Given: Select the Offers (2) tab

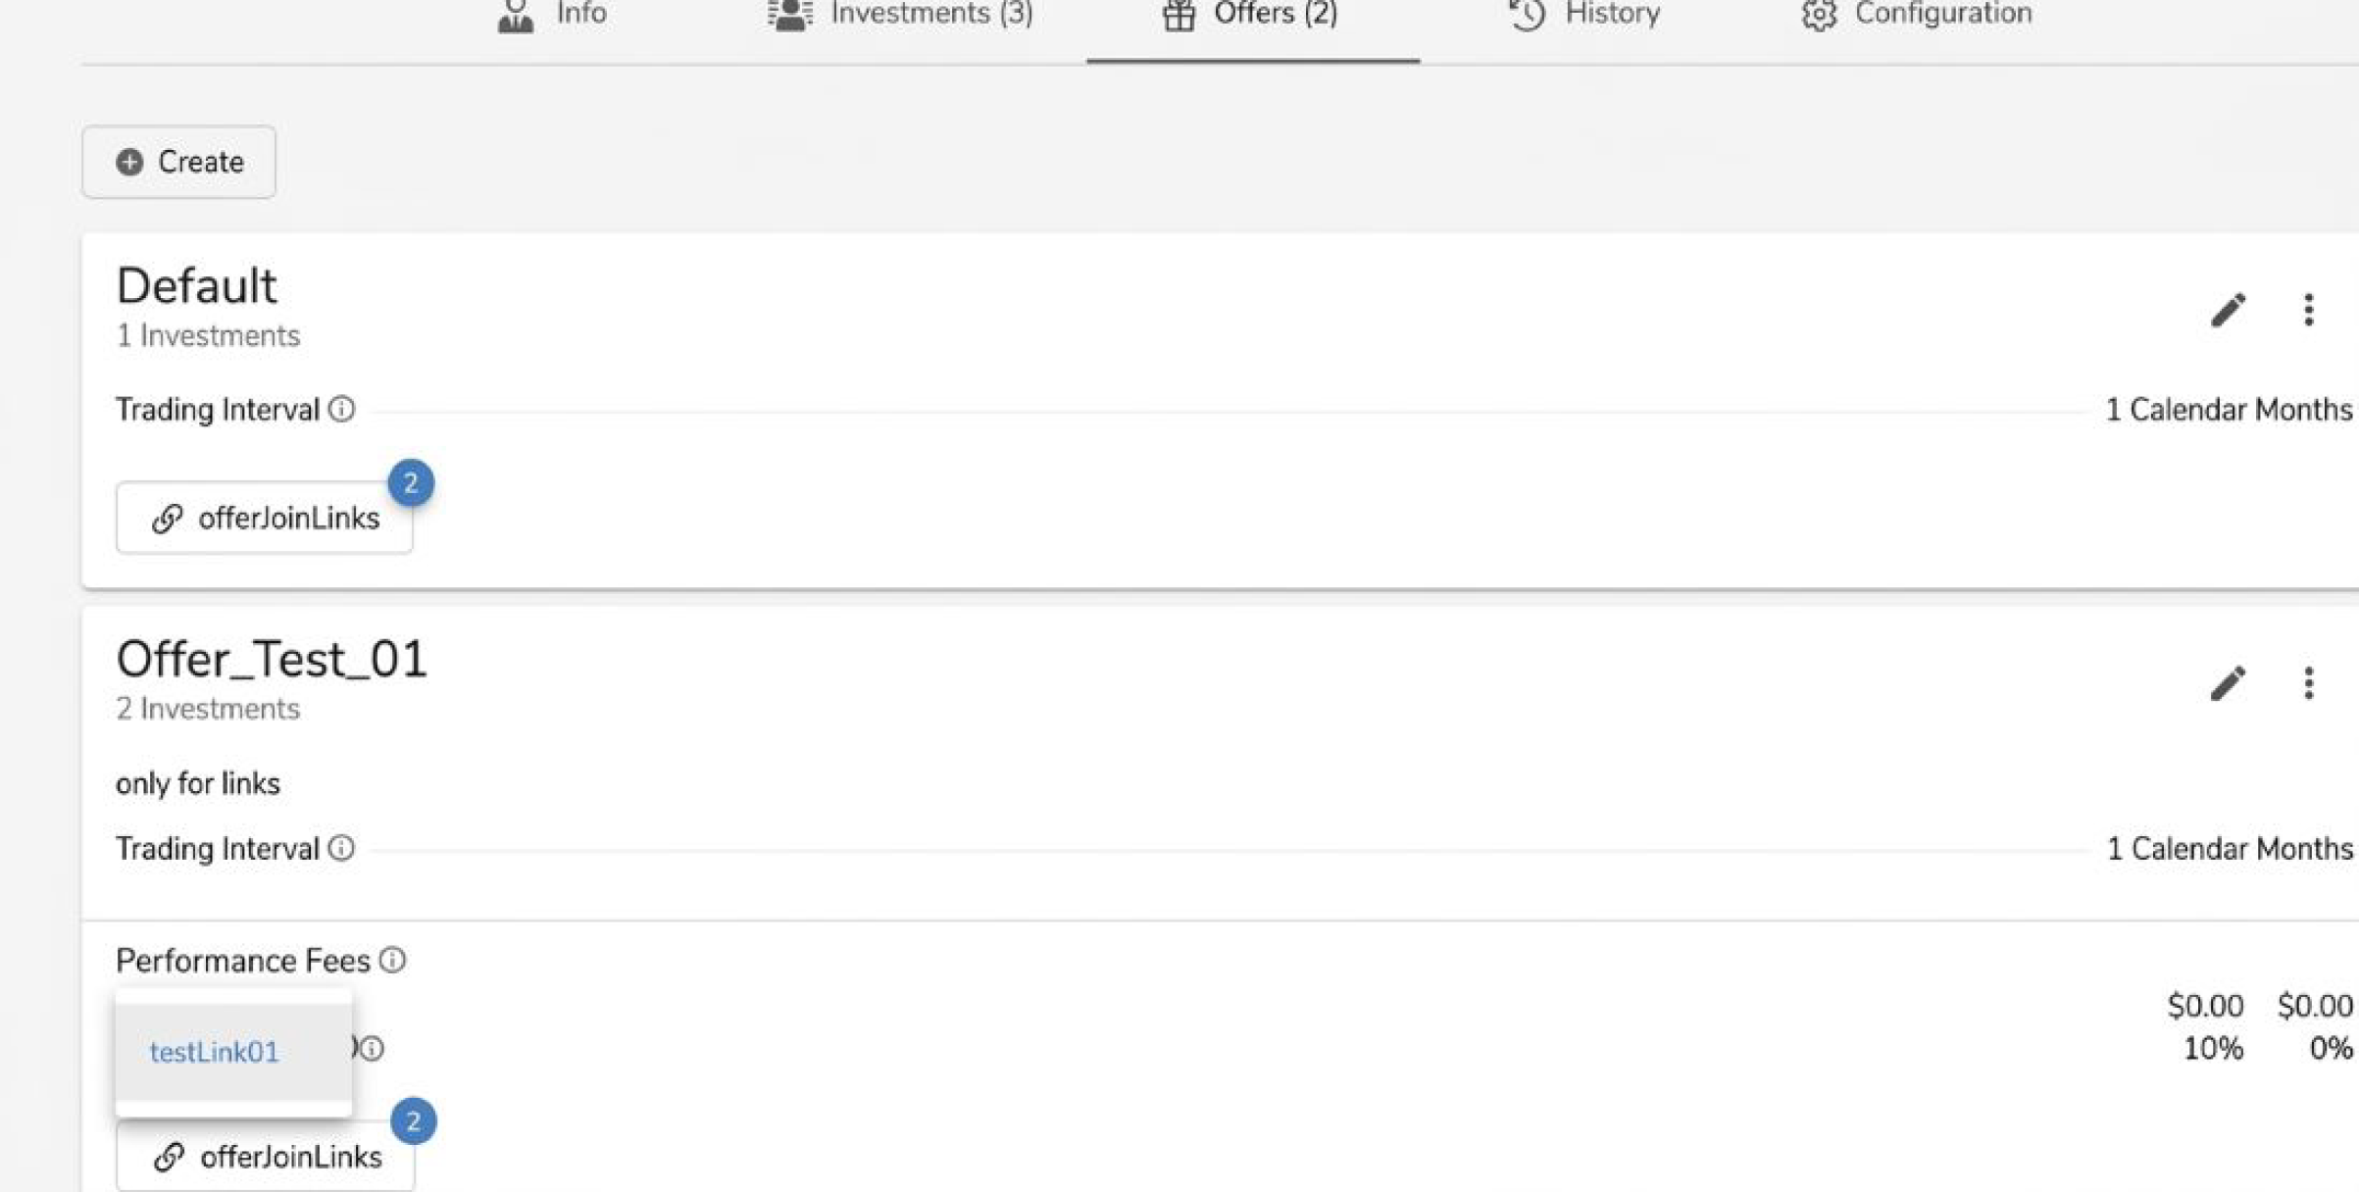Looking at the screenshot, I should (x=1251, y=15).
